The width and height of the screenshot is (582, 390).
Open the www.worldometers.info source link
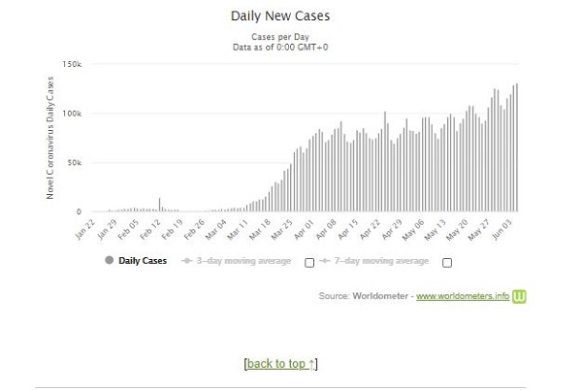point(463,295)
